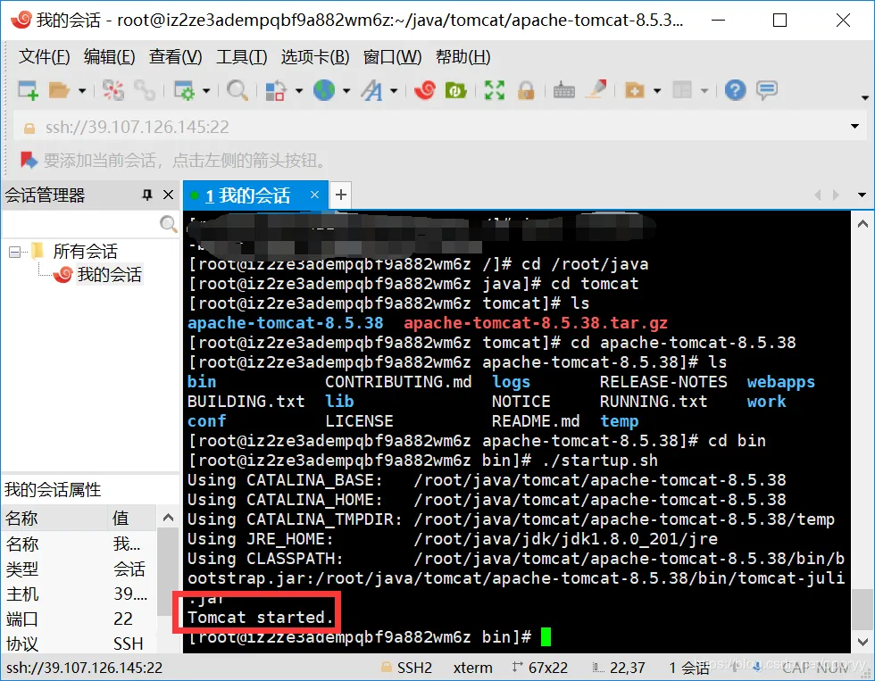Expand new folder icon dropdown arrow
The height and width of the screenshot is (681, 875).
tap(657, 90)
